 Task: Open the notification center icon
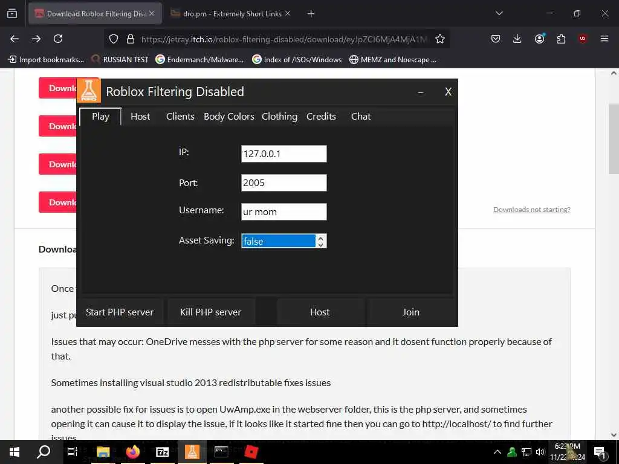pos(600,452)
